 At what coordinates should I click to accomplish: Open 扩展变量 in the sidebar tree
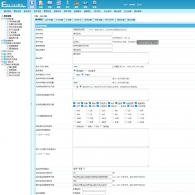tap(12, 32)
